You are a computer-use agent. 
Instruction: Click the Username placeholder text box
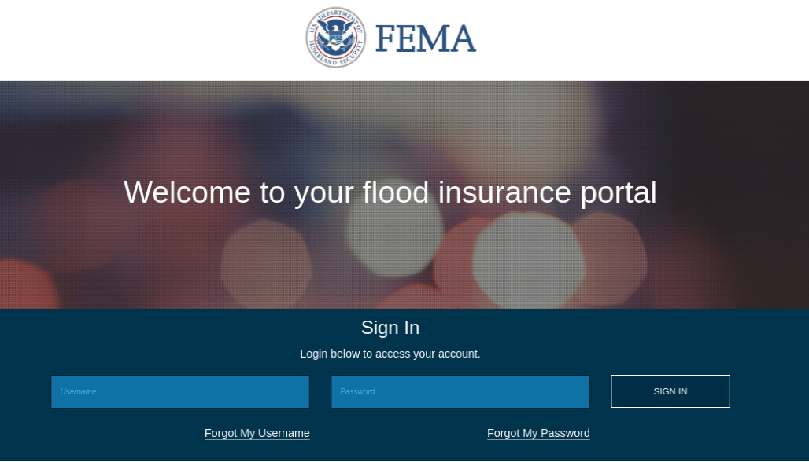coord(179,391)
